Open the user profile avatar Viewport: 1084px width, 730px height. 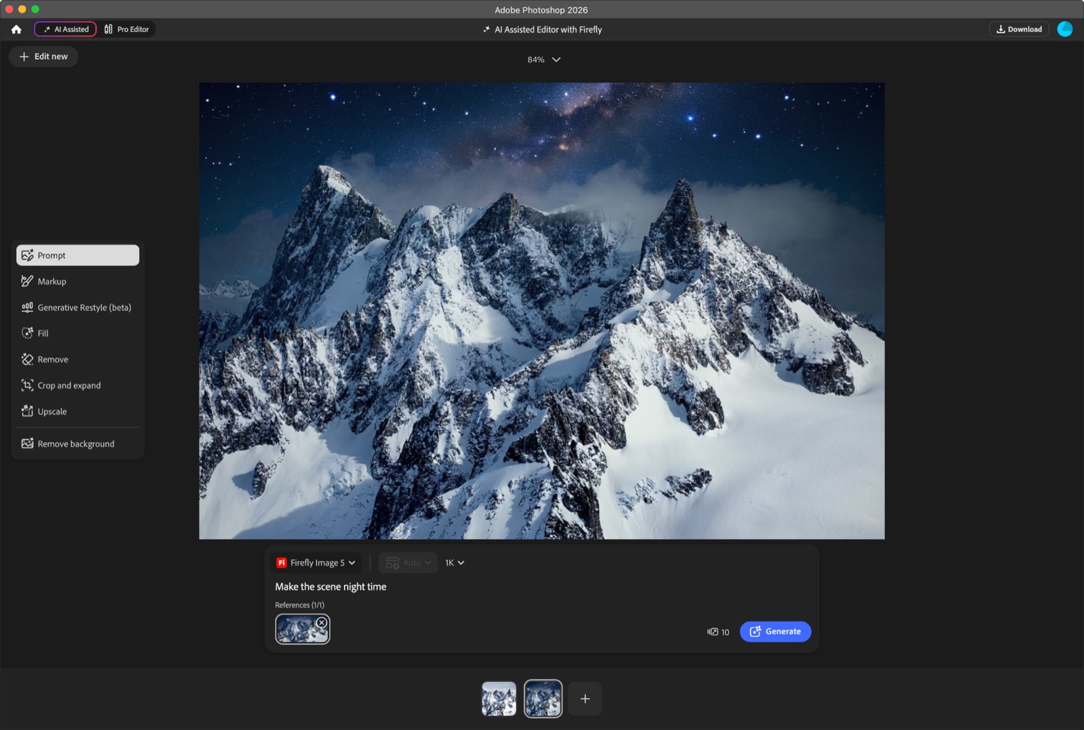click(1065, 29)
